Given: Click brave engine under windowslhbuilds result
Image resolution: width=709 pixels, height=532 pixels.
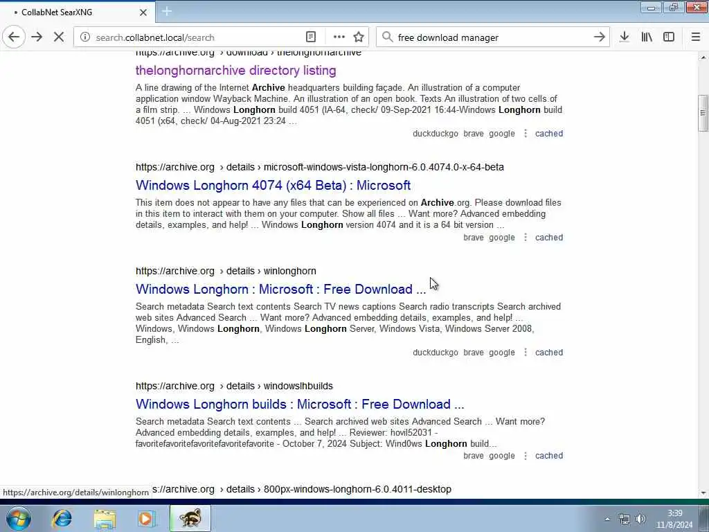Looking at the screenshot, I should coord(474,456).
